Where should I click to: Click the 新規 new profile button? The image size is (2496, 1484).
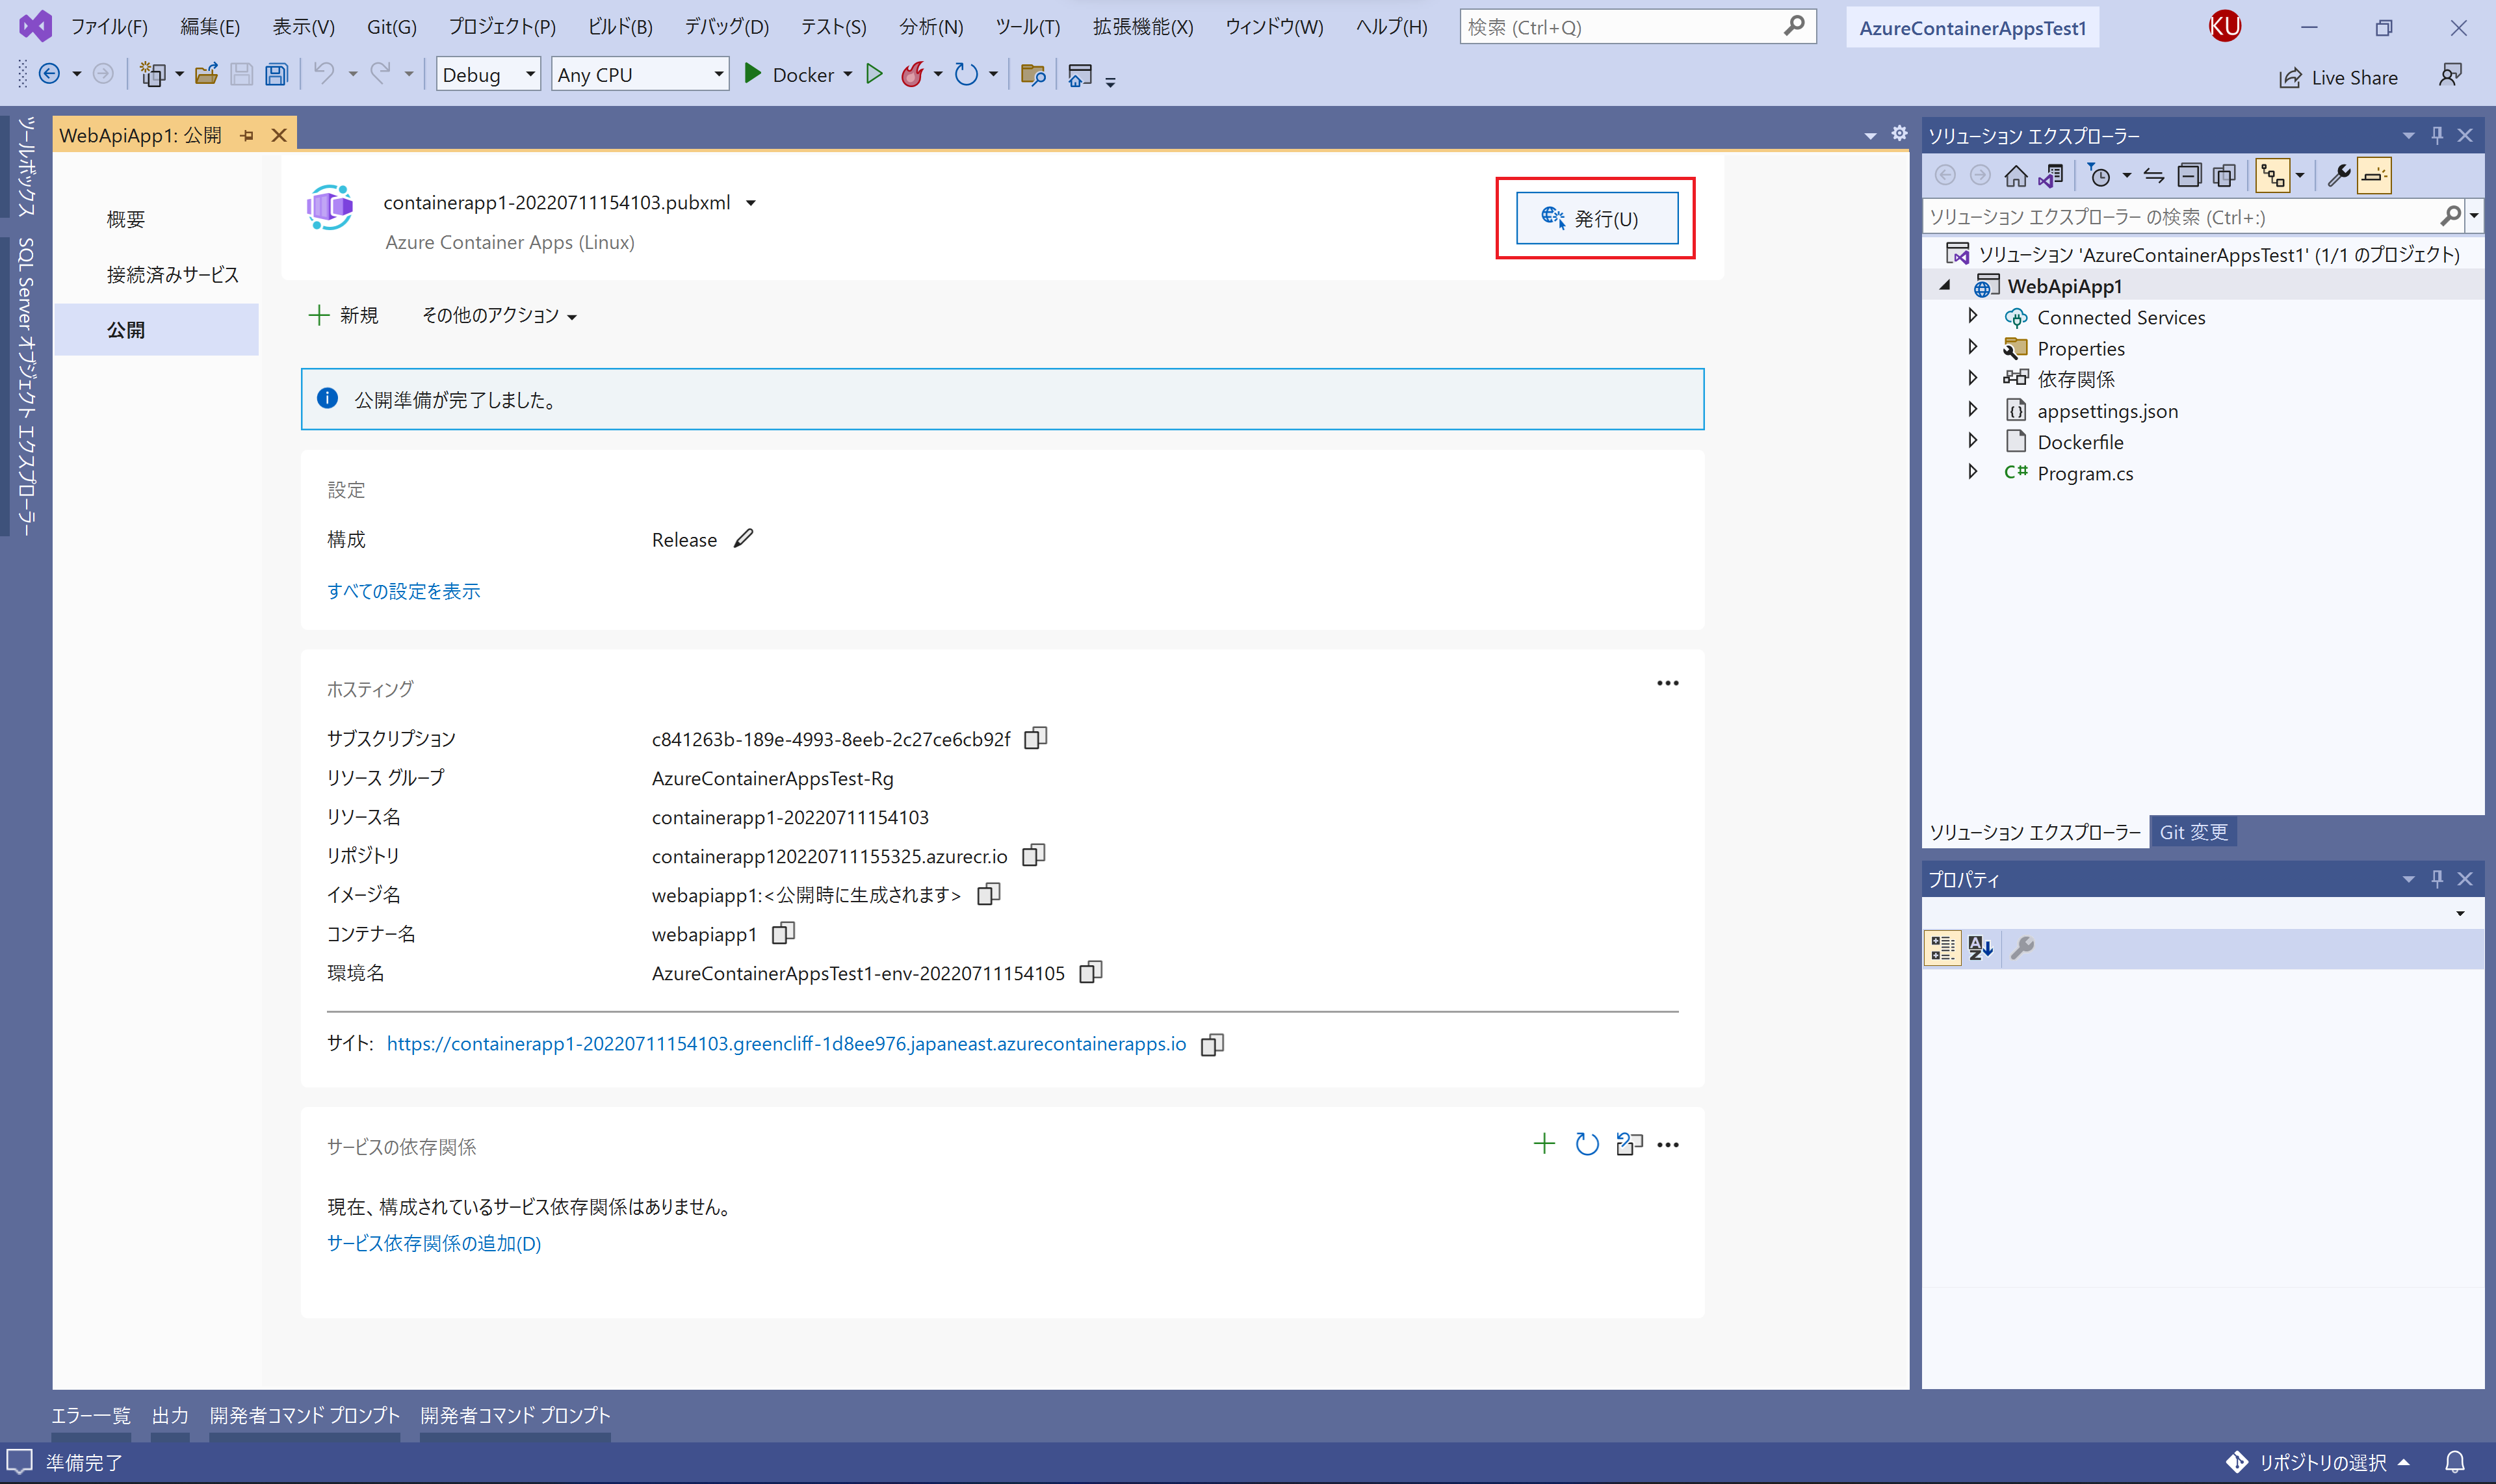[343, 315]
